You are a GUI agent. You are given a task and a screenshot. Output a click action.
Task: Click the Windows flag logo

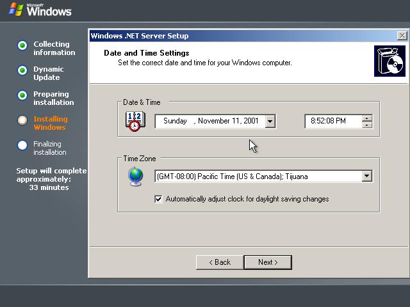15,10
